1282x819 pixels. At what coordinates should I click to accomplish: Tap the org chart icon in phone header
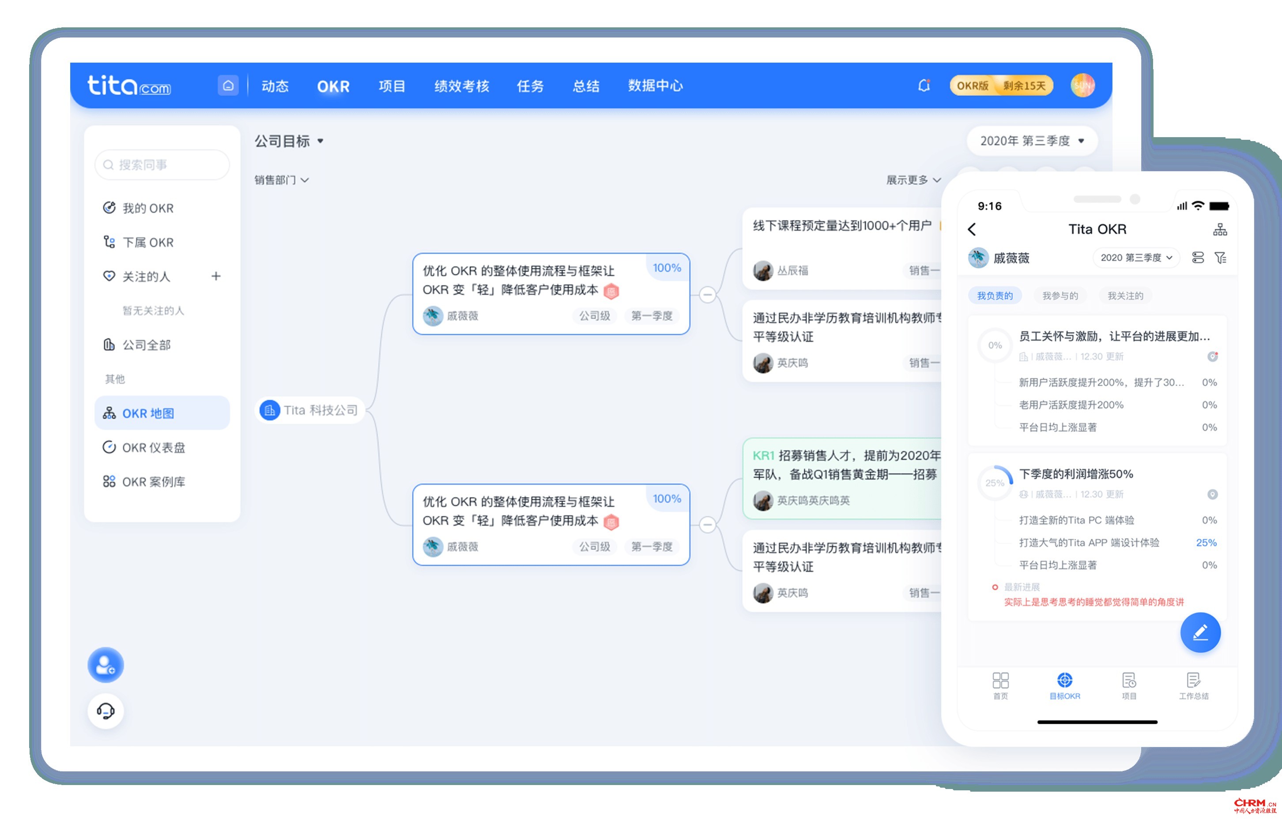(1220, 230)
